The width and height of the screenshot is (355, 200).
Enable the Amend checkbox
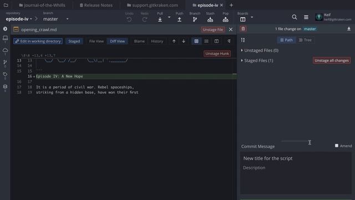click(337, 146)
